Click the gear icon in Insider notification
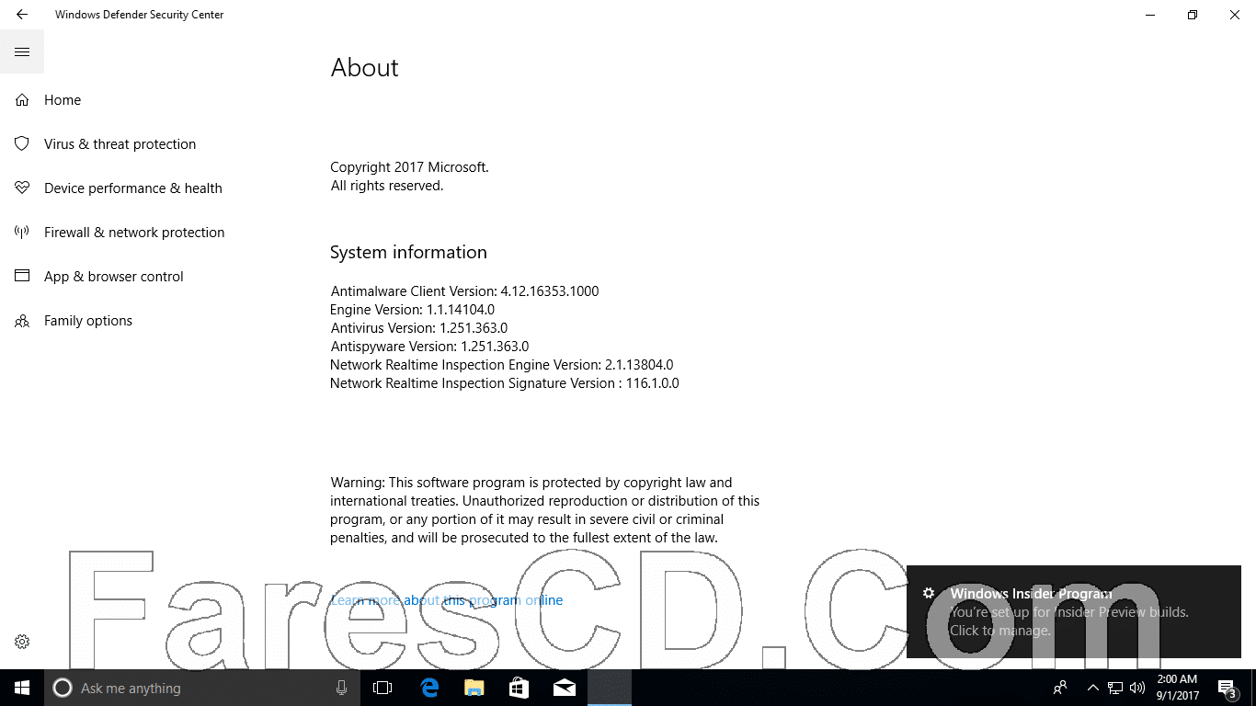This screenshot has width=1256, height=706. point(929,593)
